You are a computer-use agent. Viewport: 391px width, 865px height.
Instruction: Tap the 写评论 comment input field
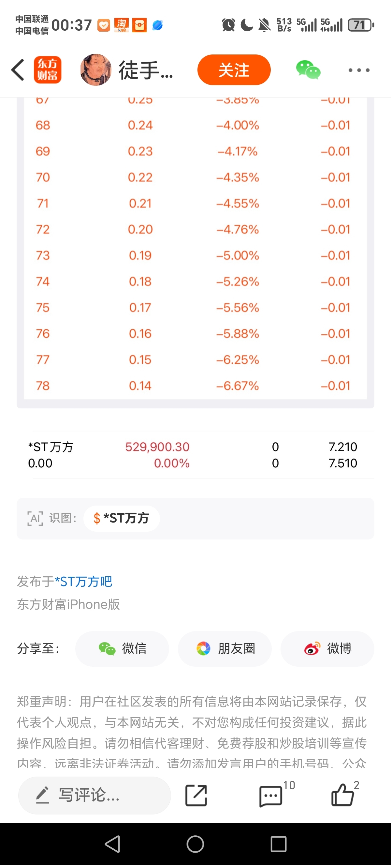pos(94,795)
